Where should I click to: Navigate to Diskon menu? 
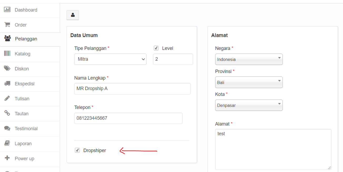pyautogui.click(x=30, y=69)
